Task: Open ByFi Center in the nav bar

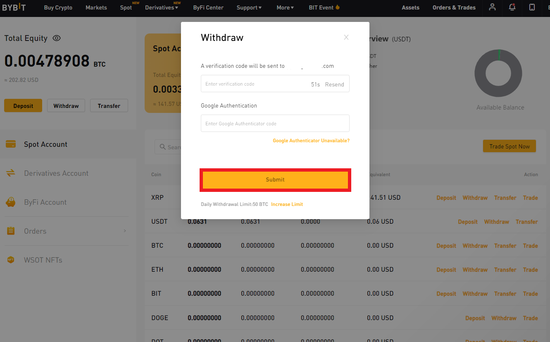Action: (x=208, y=7)
